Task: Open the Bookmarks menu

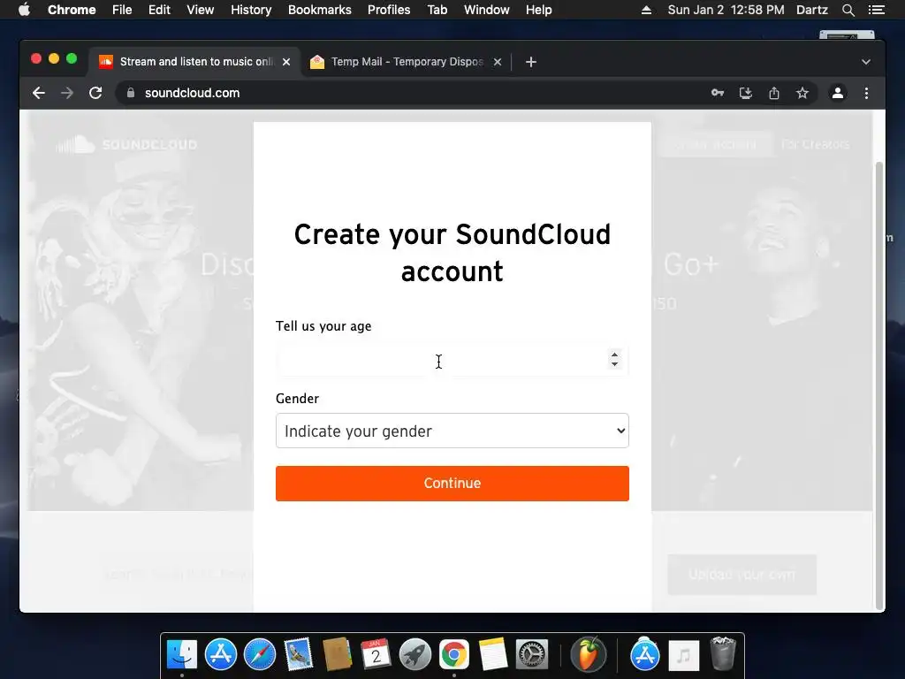Action: pyautogui.click(x=320, y=10)
